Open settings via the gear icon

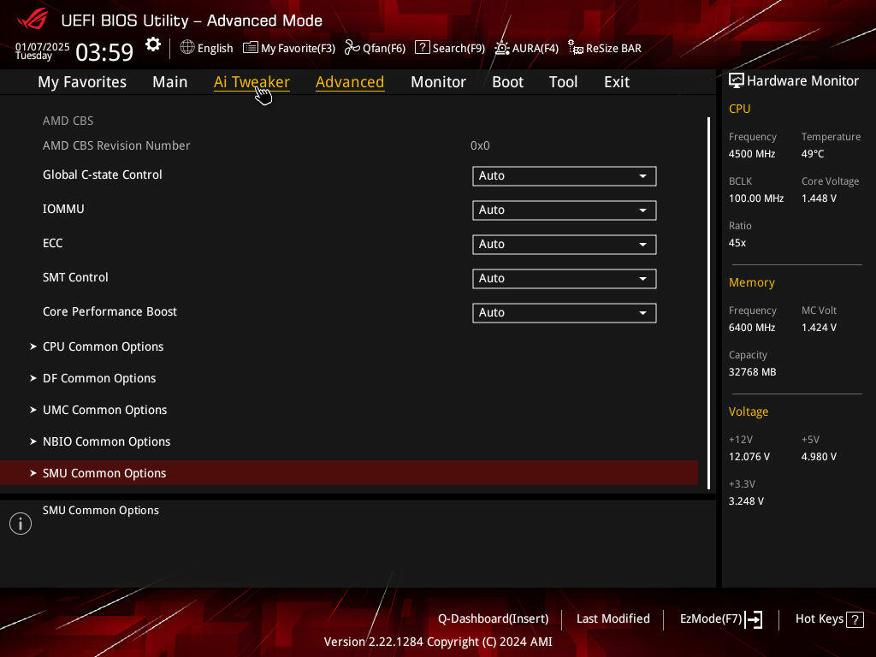152,44
